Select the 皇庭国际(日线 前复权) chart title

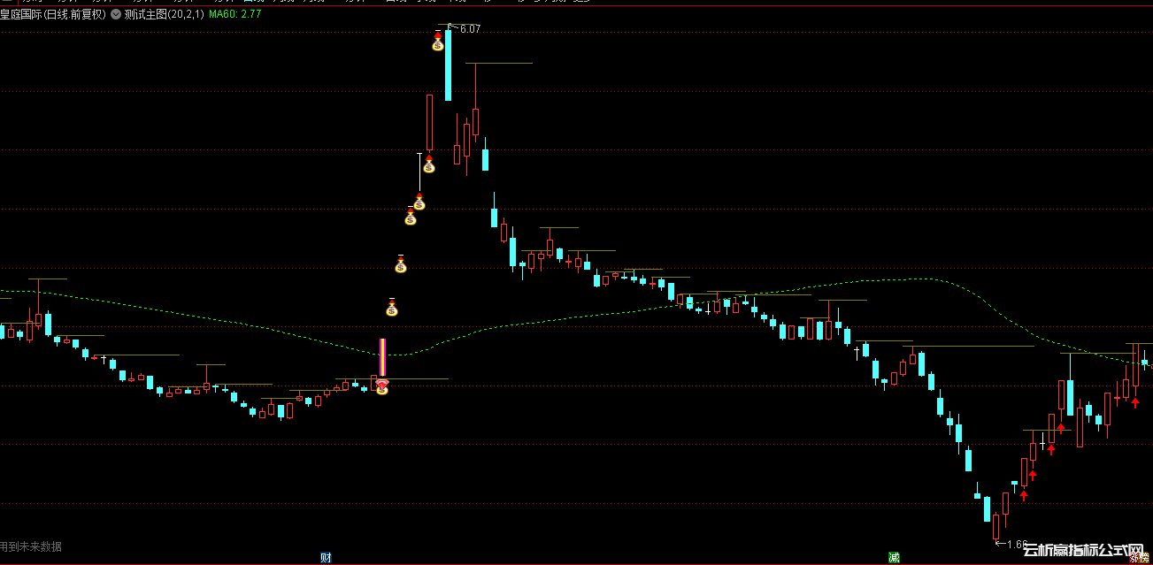(x=53, y=14)
